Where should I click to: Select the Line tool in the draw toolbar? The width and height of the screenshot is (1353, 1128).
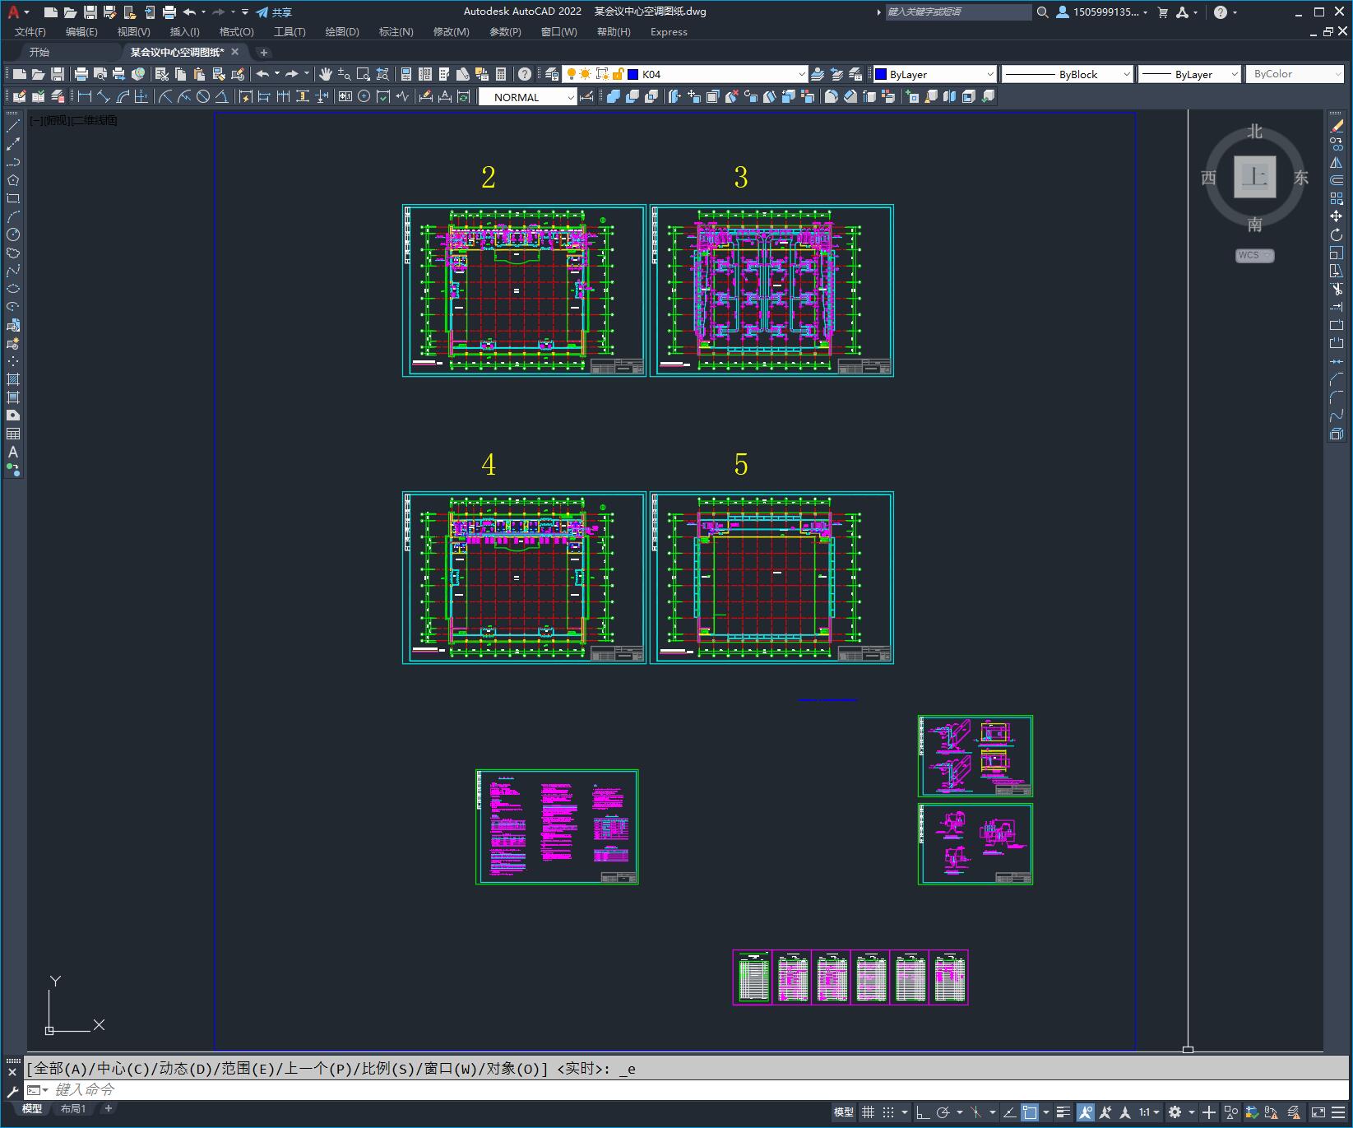pyautogui.click(x=13, y=126)
